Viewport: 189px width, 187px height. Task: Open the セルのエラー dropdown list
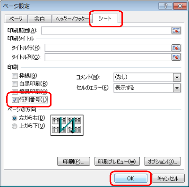[x=177, y=88]
